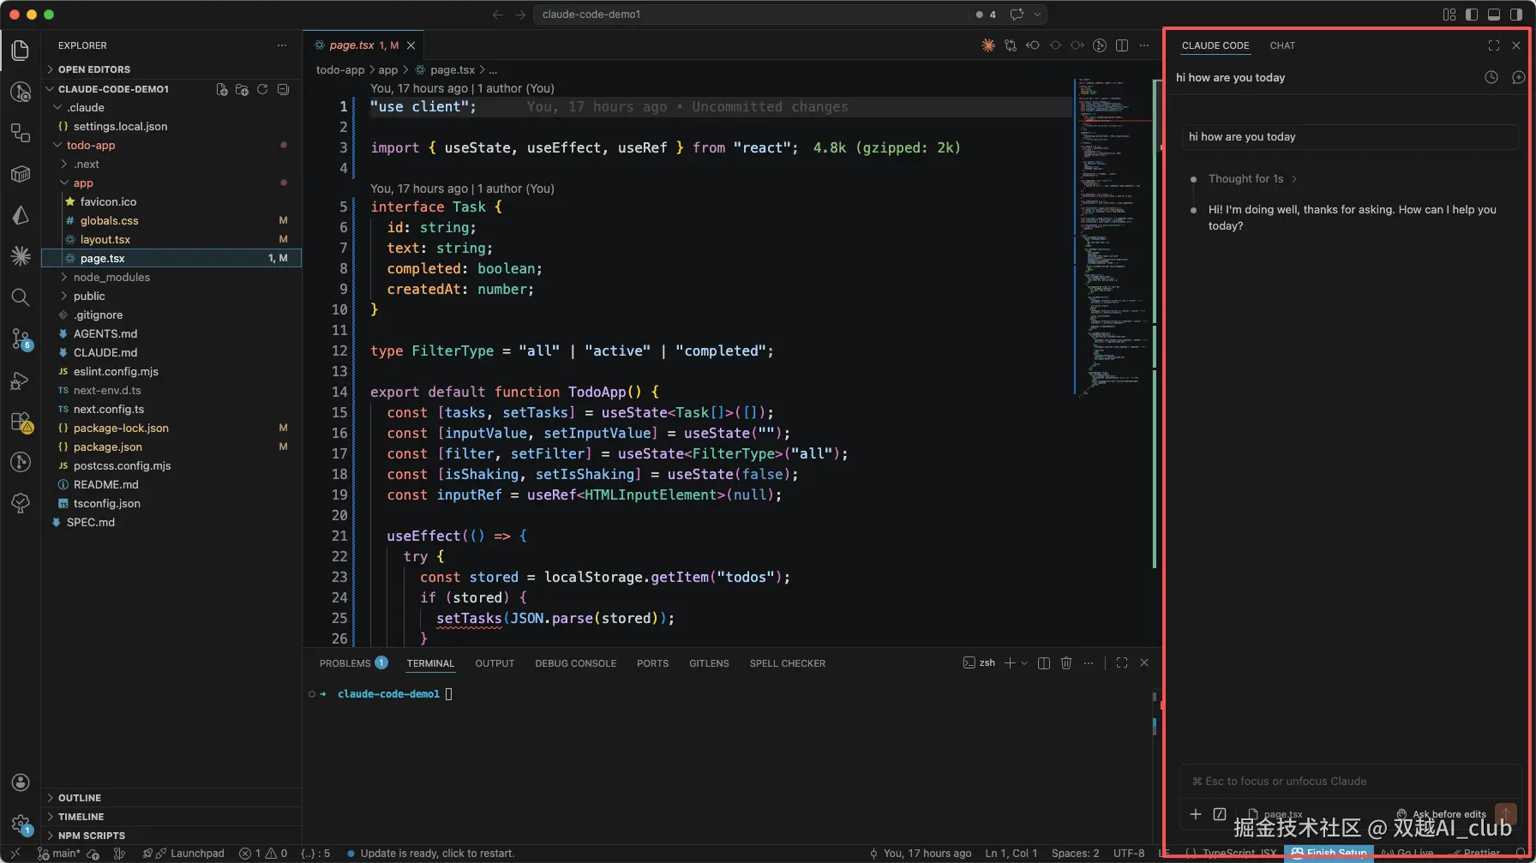
Task: Switch to the CHAT tab
Action: coord(1282,45)
